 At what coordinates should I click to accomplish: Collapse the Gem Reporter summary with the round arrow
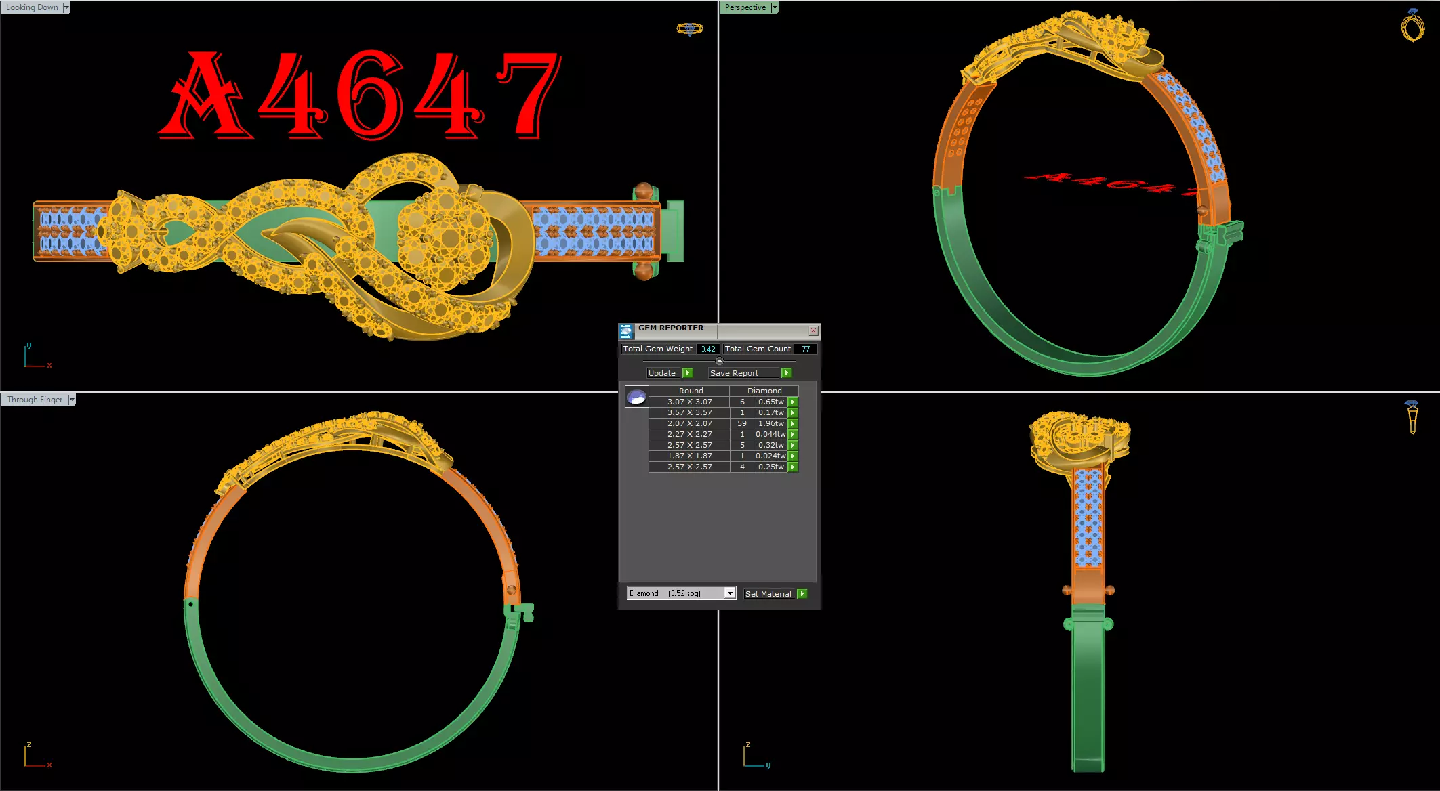[x=720, y=361]
